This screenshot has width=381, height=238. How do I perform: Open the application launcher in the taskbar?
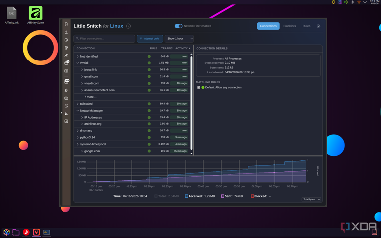click(x=7, y=232)
